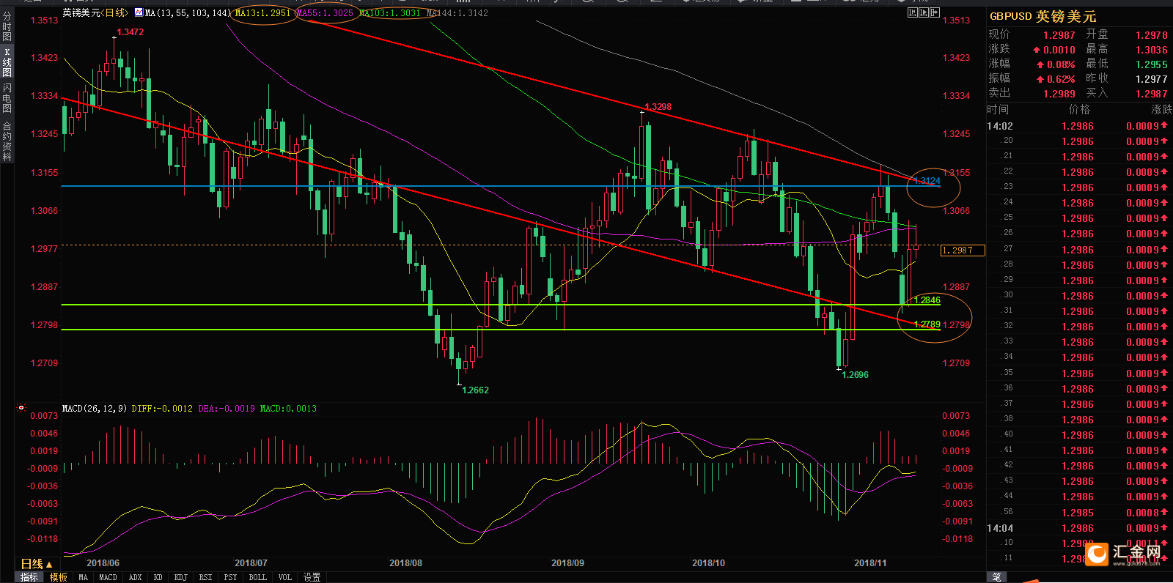Viewport: 1173px width, 583px height.
Task: Switch indicator to ADX
Action: point(136,577)
